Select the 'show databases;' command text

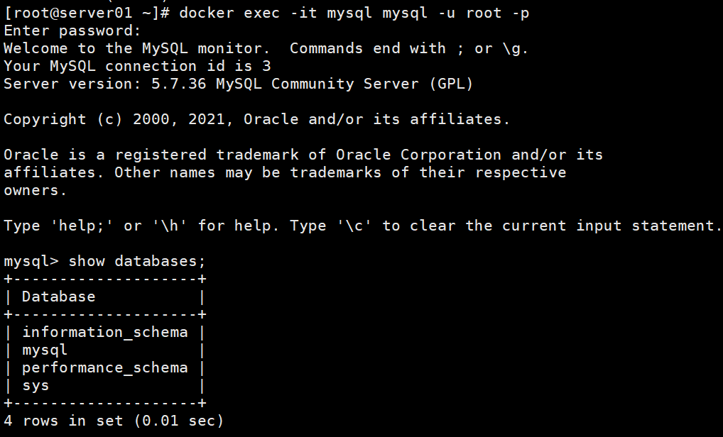tap(137, 261)
